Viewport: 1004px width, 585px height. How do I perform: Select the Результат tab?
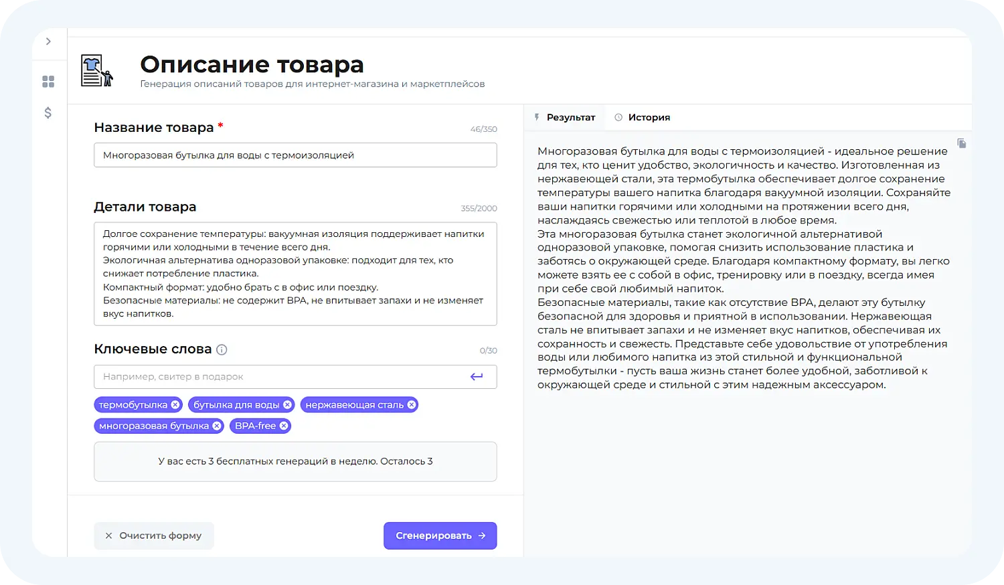click(565, 116)
